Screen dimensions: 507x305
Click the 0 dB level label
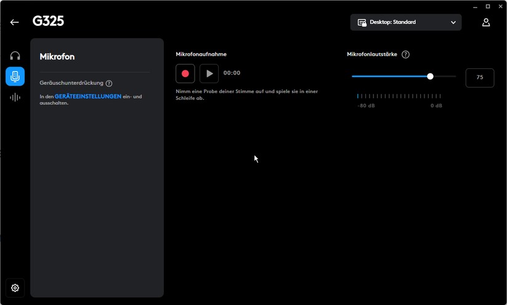436,106
